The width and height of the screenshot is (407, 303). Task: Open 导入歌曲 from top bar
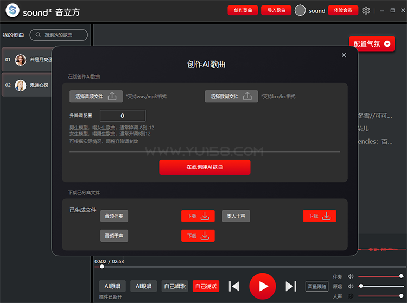coord(276,10)
